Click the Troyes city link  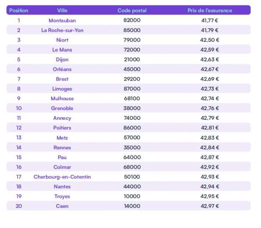[62, 196]
